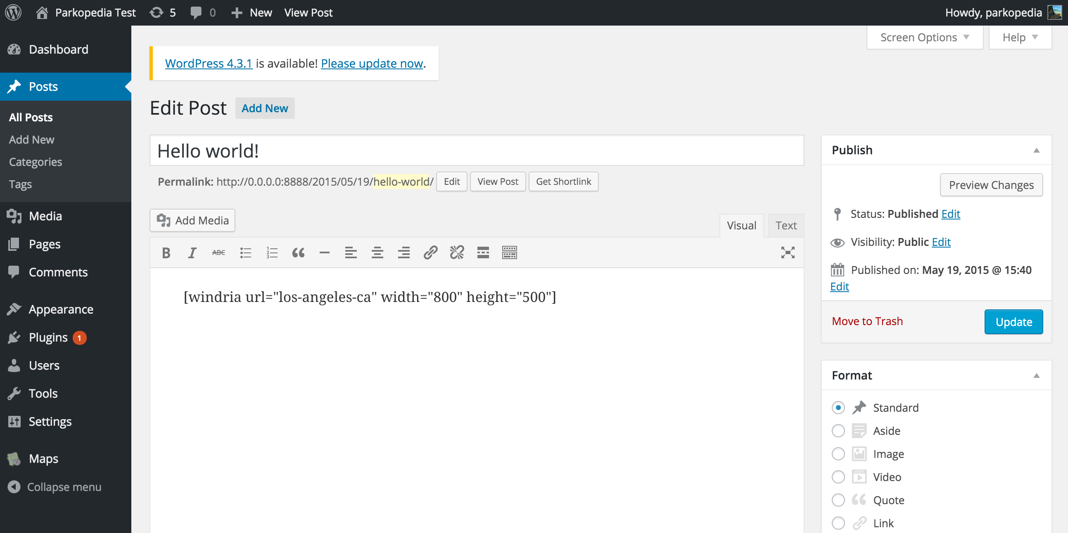This screenshot has height=533, width=1068.
Task: Open the updates counter showing 5
Action: tap(163, 12)
